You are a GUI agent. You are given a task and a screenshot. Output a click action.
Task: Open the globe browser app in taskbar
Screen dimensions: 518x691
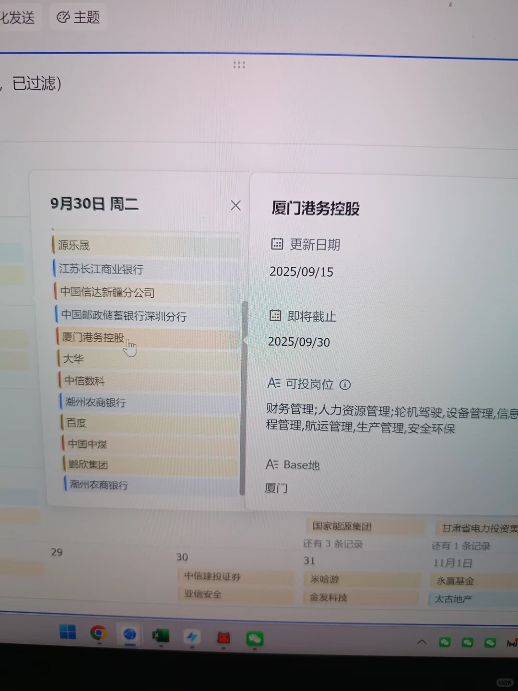(x=129, y=635)
